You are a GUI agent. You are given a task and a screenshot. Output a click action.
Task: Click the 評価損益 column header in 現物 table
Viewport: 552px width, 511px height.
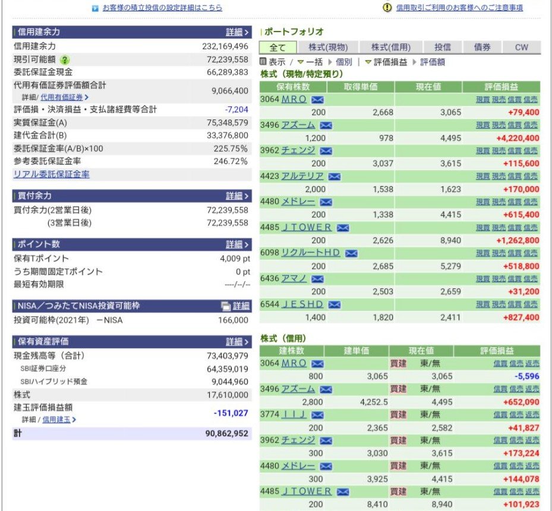501,87
